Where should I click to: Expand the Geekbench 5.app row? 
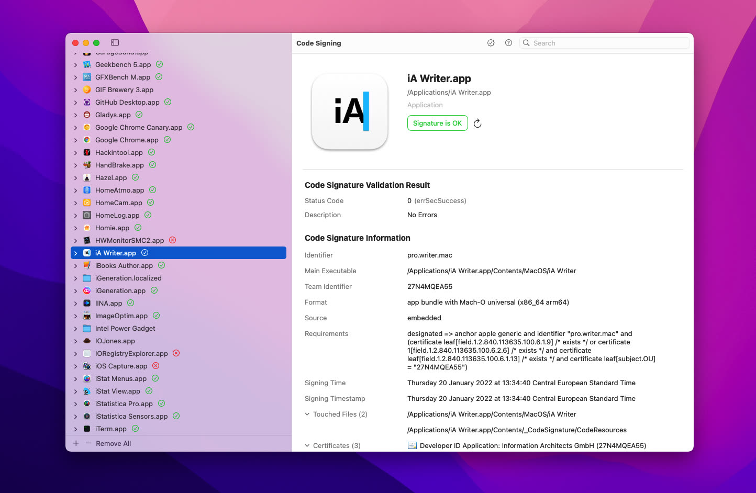[75, 65]
